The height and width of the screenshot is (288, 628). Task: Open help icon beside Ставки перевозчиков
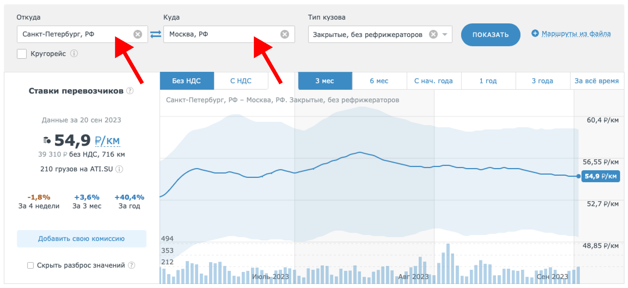coord(130,91)
